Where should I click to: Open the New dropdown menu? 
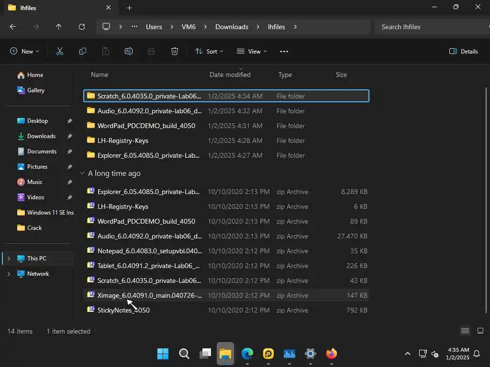[x=24, y=52]
